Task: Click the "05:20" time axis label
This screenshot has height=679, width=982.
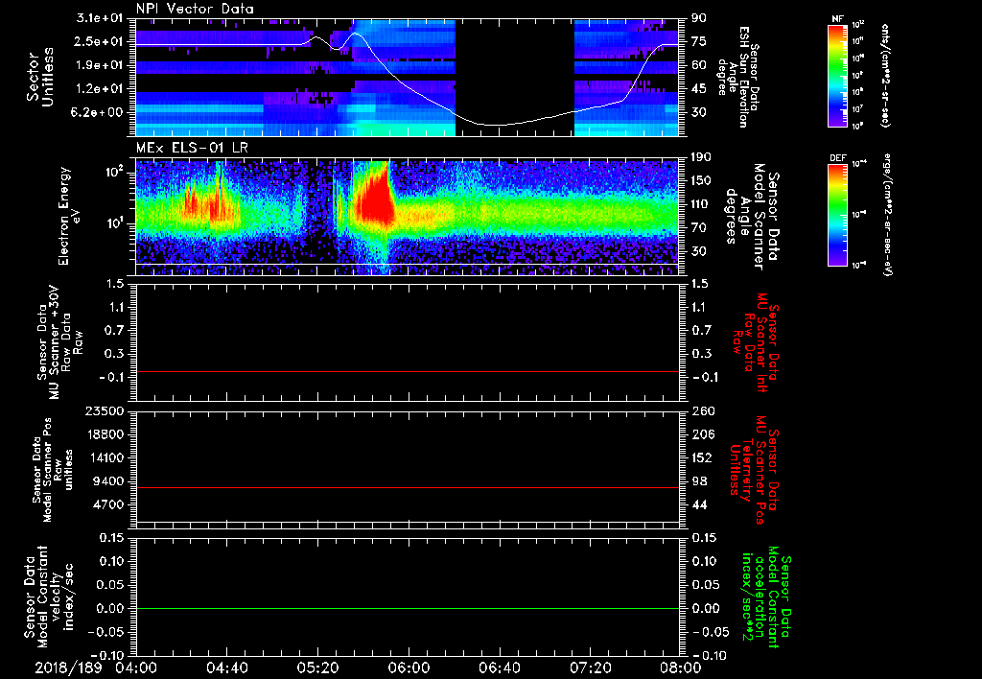Action: [317, 667]
